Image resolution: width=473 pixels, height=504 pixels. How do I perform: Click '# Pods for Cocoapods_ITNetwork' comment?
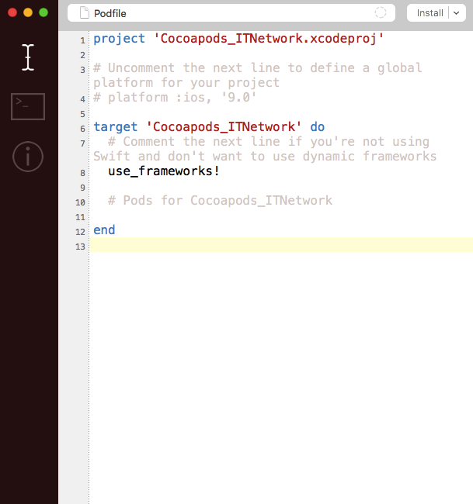[x=221, y=201]
